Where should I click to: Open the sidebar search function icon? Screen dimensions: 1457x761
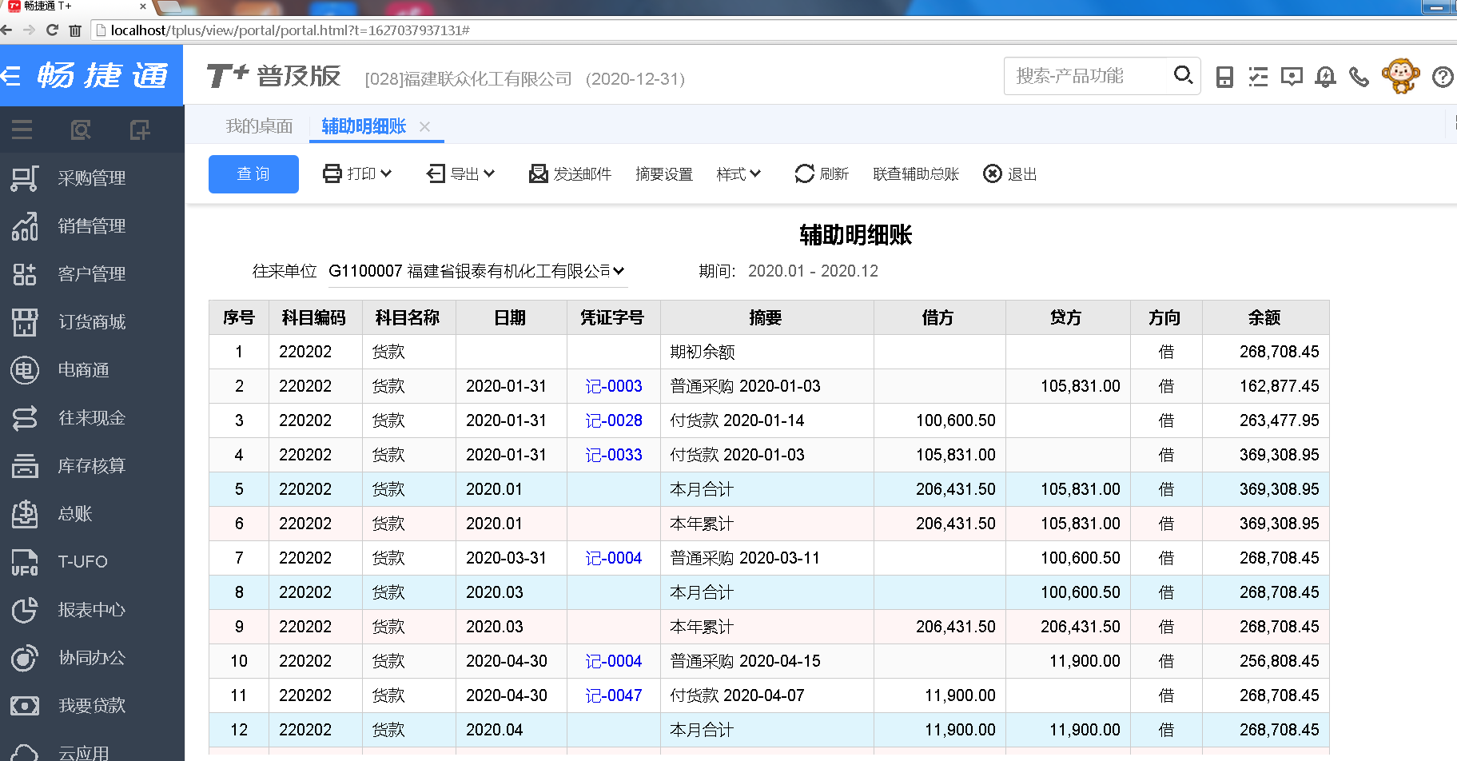coord(81,129)
